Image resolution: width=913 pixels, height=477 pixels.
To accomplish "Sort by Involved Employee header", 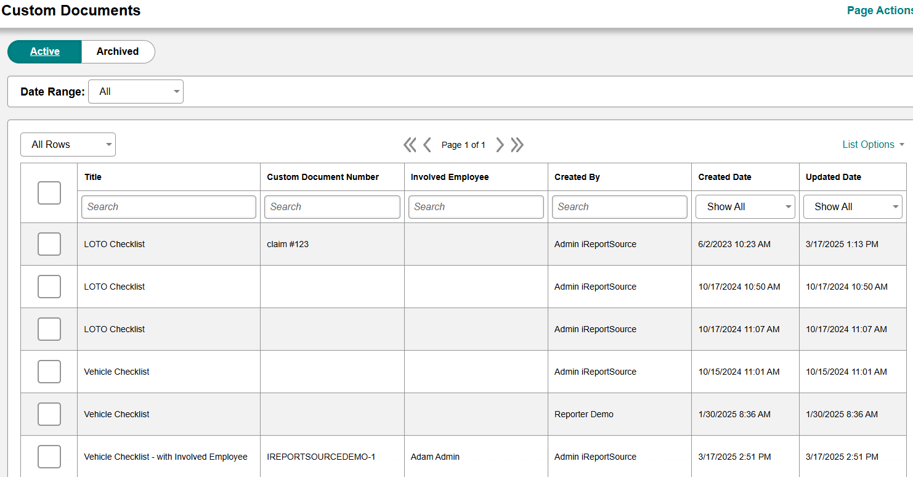I will point(450,177).
